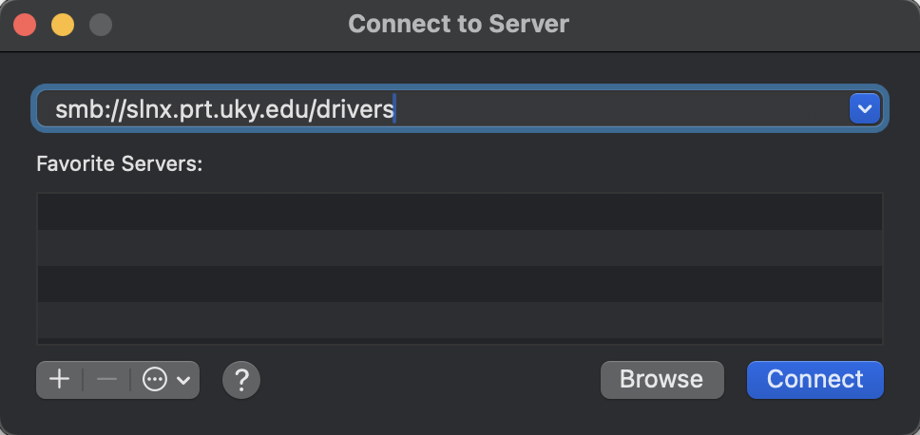Image resolution: width=920 pixels, height=435 pixels.
Task: Click the minus remove favorite button
Action: point(106,380)
